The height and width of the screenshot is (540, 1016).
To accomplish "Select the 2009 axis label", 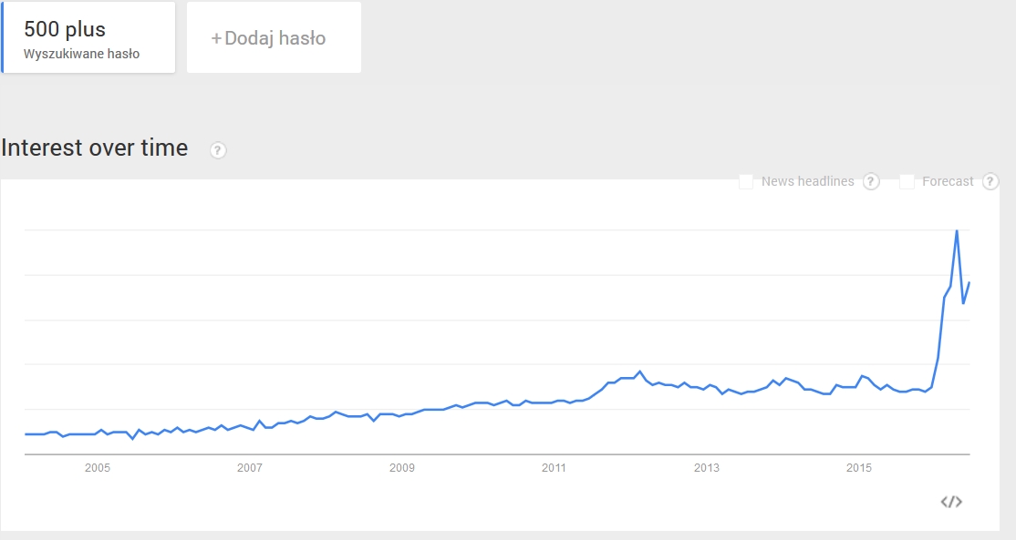I will 401,467.
